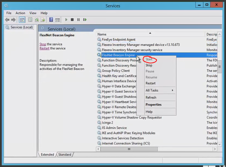Toggle Show/Hide Console Tree toolbar icon

tap(22, 20)
